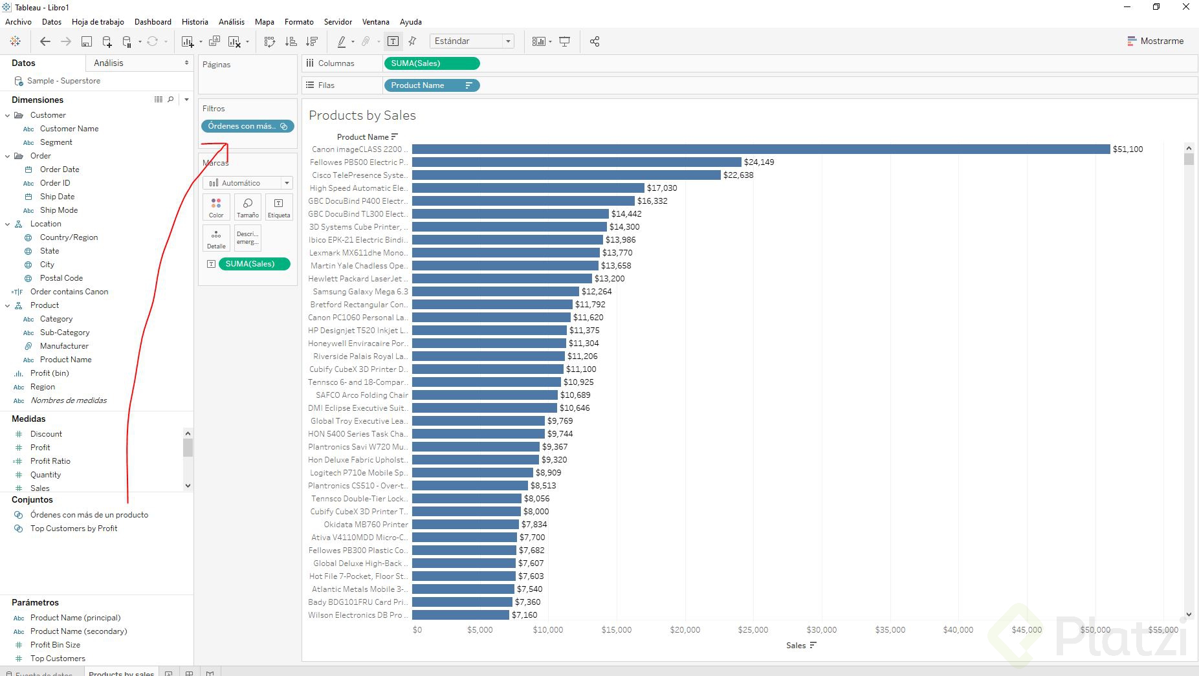The height and width of the screenshot is (676, 1199).
Task: Toggle mark labels with the T button
Action: point(393,41)
